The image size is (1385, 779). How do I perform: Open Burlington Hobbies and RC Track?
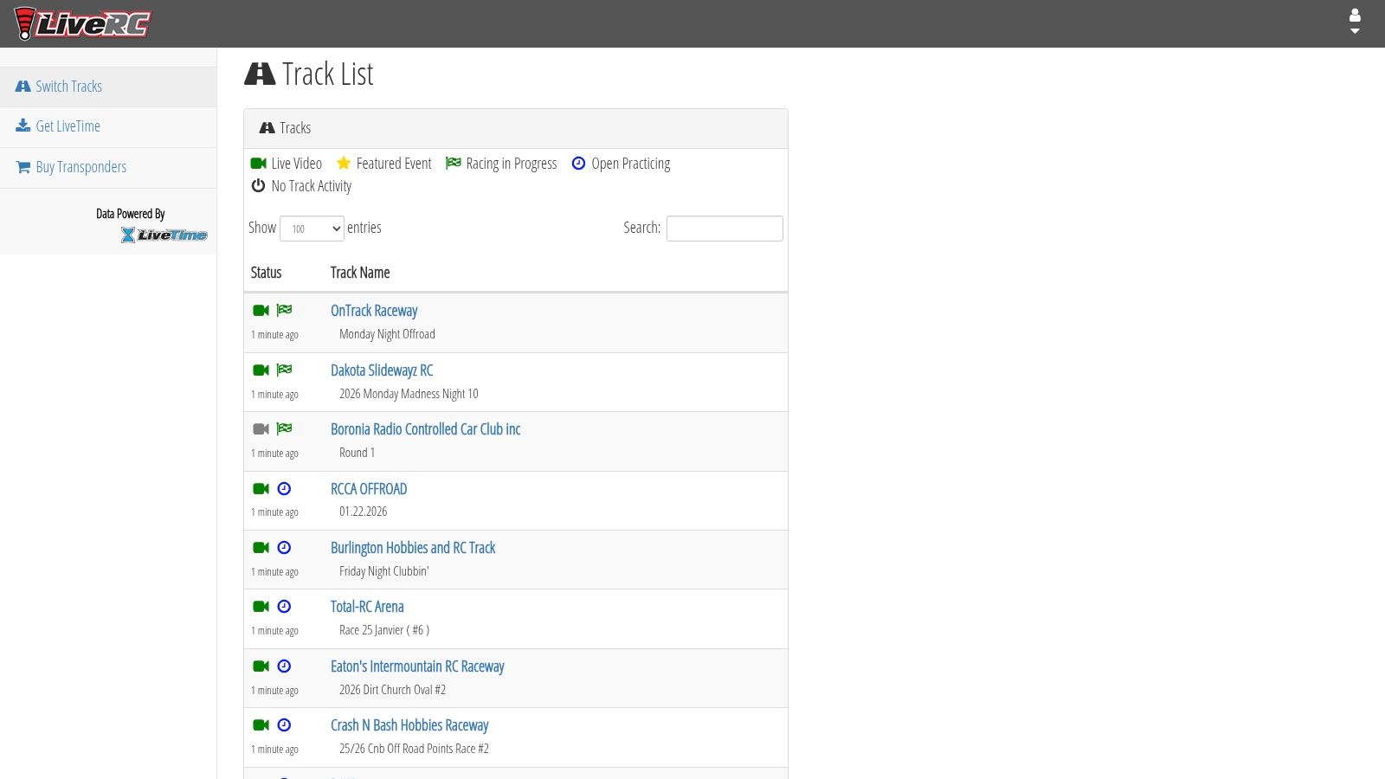point(413,548)
